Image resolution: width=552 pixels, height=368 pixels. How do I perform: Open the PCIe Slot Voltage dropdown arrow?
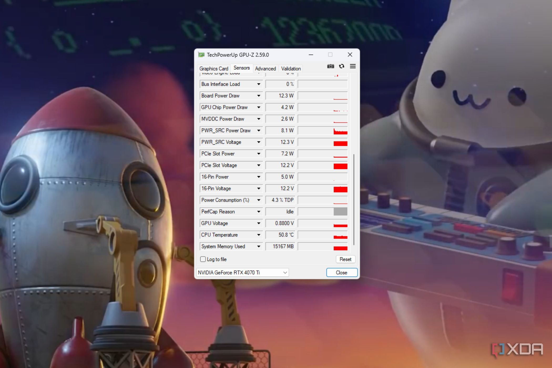pos(259,165)
